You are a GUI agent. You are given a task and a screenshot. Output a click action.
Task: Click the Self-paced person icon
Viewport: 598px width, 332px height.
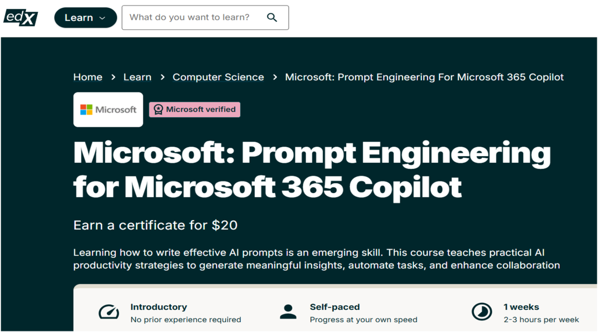tap(288, 313)
